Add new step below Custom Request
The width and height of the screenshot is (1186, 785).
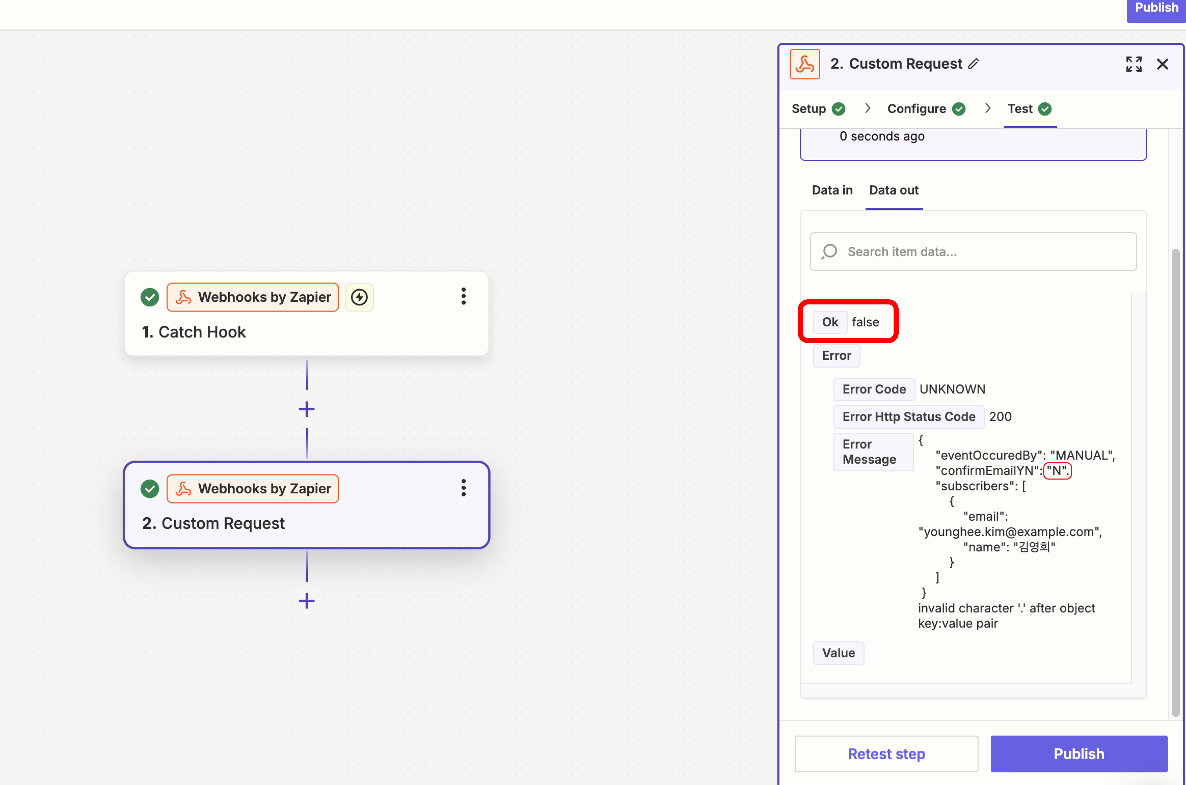306,601
